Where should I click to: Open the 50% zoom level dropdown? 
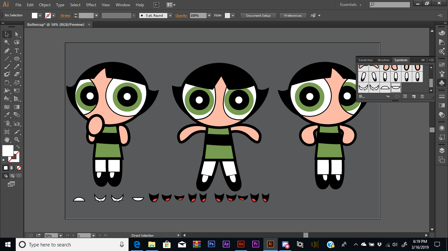pos(61,235)
